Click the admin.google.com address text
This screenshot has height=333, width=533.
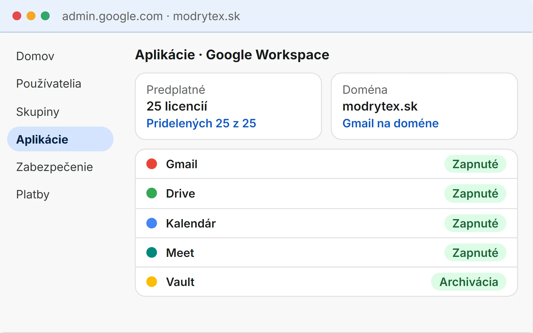[x=112, y=16]
